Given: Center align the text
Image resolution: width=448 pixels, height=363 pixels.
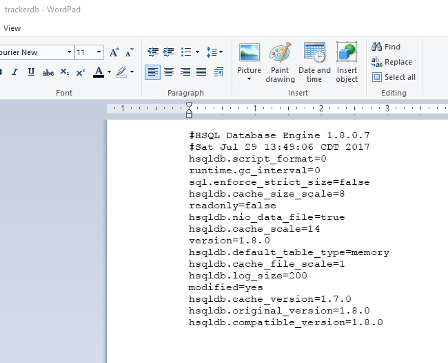Looking at the screenshot, I should 169,72.
